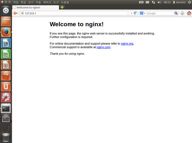The image size is (192, 143).
Task: Open the Downloads arrow icon
Action: pyautogui.click(x=182, y=13)
